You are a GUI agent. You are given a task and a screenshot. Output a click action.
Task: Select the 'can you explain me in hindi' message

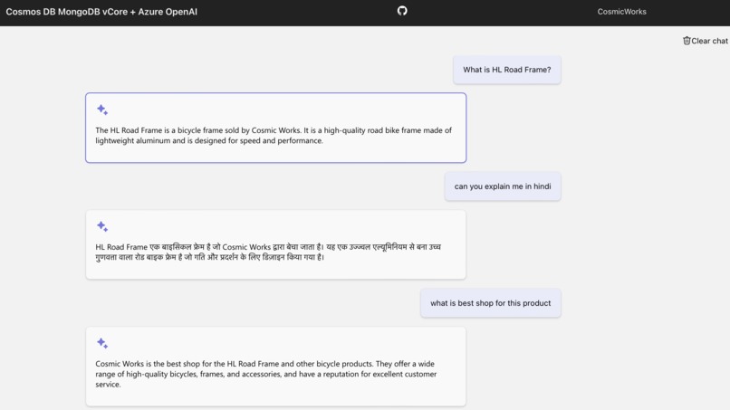[503, 186]
